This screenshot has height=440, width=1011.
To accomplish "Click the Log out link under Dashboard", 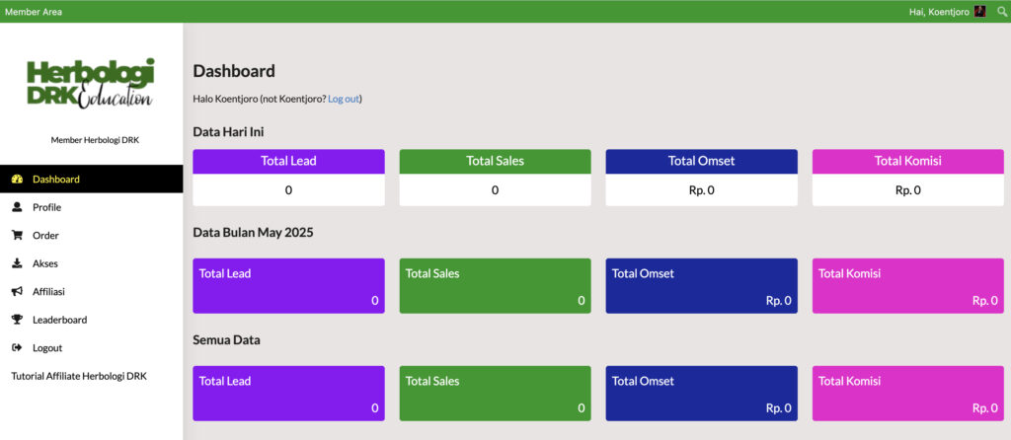I will tap(344, 100).
